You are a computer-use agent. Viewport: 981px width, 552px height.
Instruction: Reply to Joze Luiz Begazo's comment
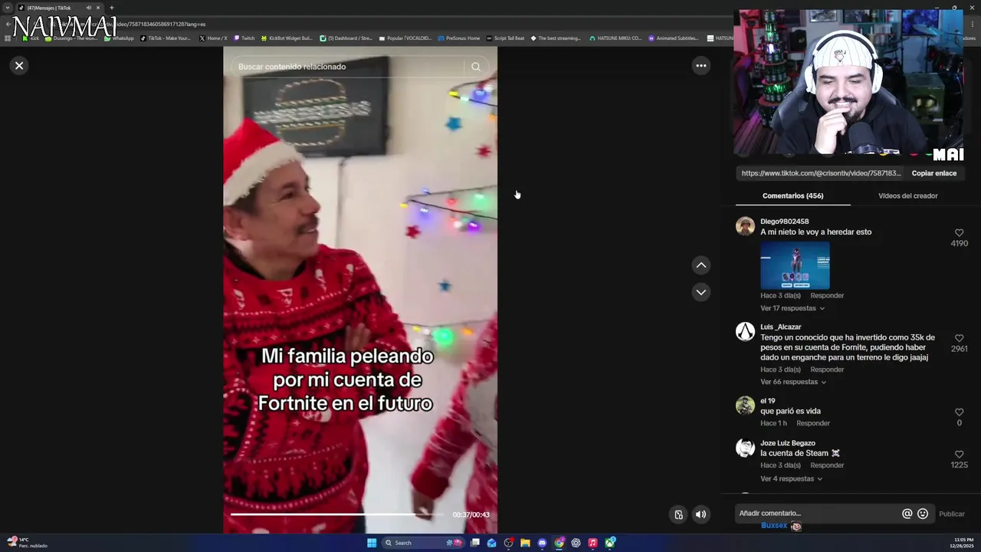coord(827,465)
